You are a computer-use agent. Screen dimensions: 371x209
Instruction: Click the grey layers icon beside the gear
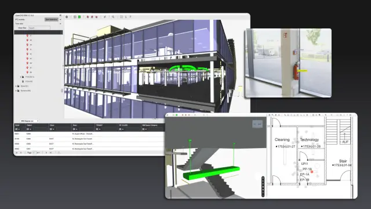coord(75,17)
